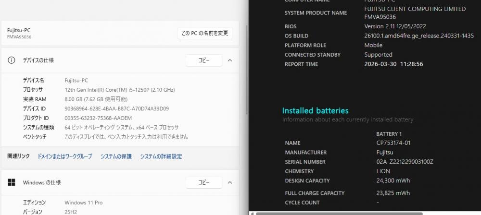Select the device ID value 90368964-628E

[x=116, y=109]
